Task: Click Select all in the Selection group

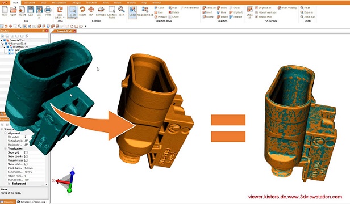Action: (x=209, y=8)
